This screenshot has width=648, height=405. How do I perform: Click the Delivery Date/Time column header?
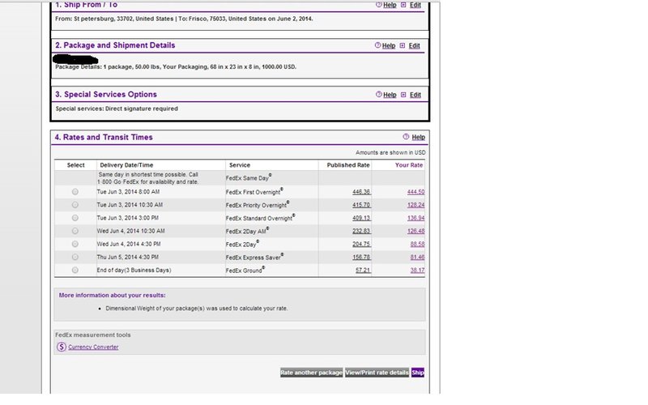tap(126, 165)
